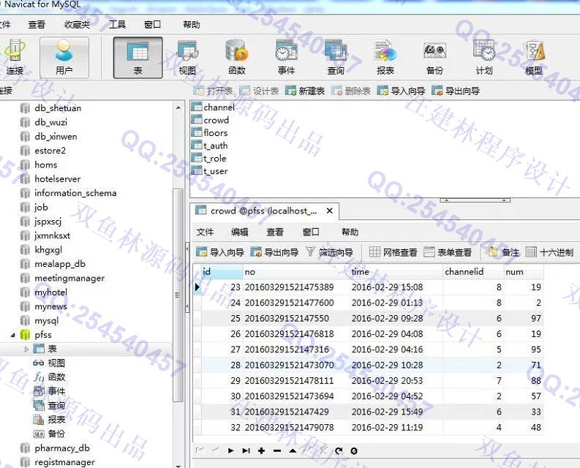Open 工具 in the main menu bar
The width and height of the screenshot is (580, 468).
(117, 25)
